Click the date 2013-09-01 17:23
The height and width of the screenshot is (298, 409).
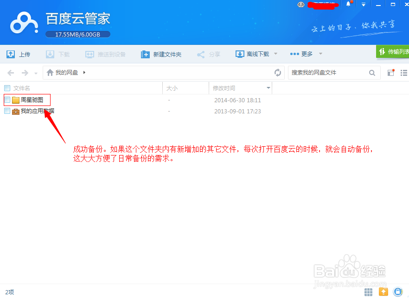point(237,112)
